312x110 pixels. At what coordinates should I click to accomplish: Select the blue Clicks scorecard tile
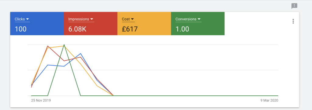click(x=37, y=23)
